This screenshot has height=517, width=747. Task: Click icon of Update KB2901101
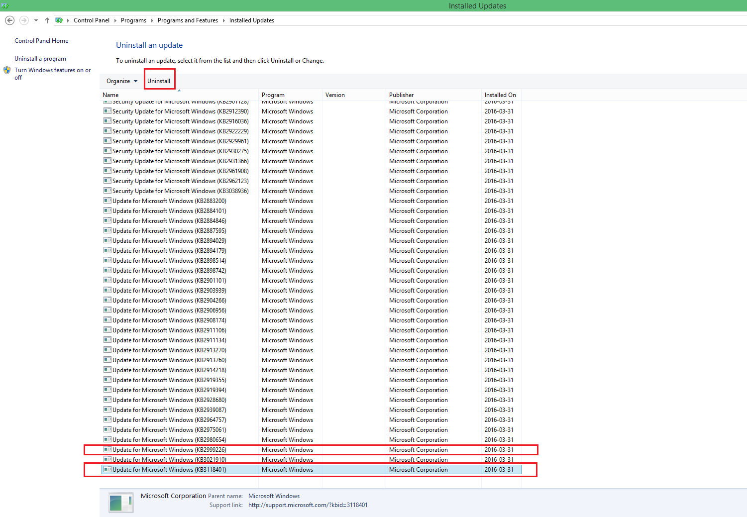pyautogui.click(x=107, y=280)
